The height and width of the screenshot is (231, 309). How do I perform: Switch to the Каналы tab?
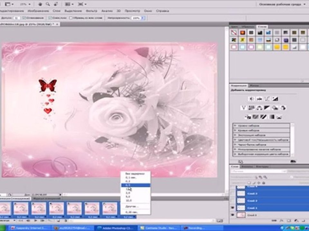tap(247, 167)
